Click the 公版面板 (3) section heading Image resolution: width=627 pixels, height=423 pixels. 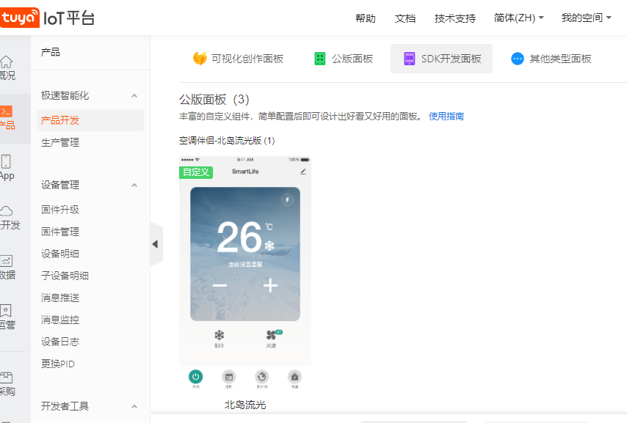(214, 99)
